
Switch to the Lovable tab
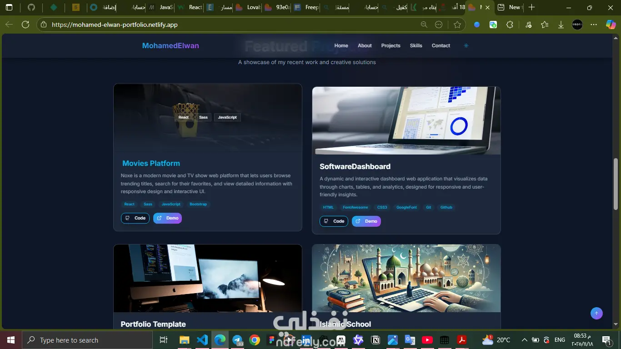click(248, 7)
